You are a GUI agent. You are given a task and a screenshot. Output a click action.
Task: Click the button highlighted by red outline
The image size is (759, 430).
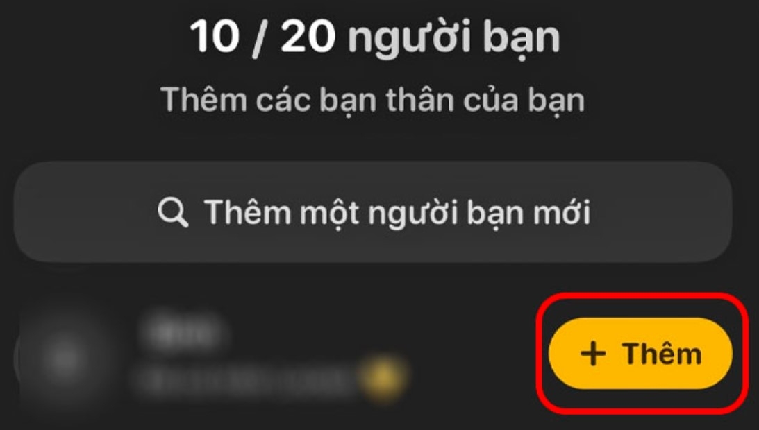click(x=640, y=353)
